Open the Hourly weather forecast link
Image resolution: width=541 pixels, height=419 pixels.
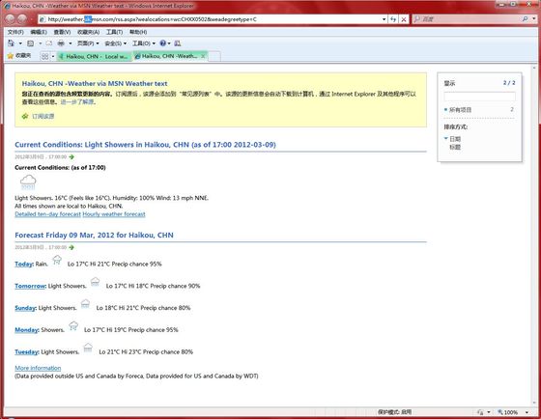(114, 214)
